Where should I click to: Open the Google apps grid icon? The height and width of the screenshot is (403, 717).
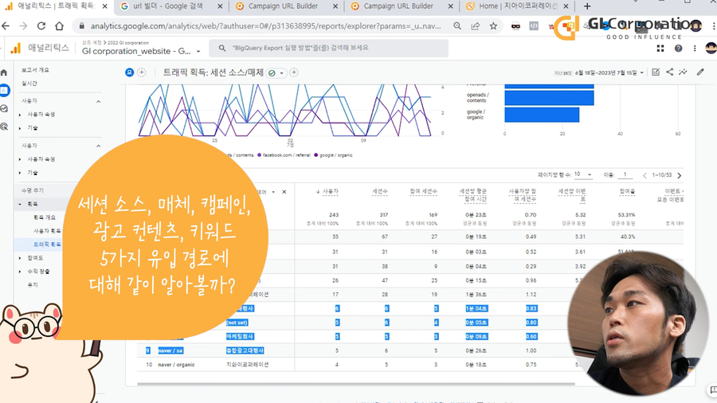(660, 48)
